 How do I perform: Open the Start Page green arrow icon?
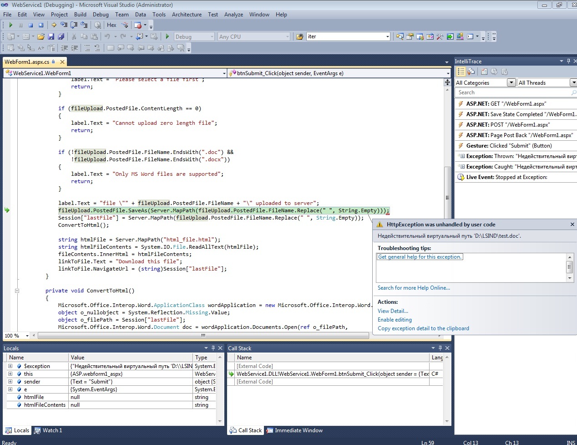click(x=450, y=36)
